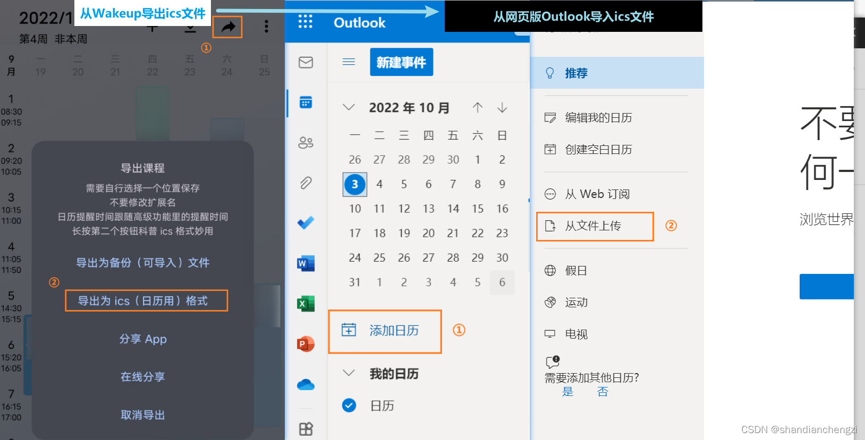This screenshot has width=865, height=440.
Task: Open the People icon in Outlook sidebar
Action: pos(306,143)
